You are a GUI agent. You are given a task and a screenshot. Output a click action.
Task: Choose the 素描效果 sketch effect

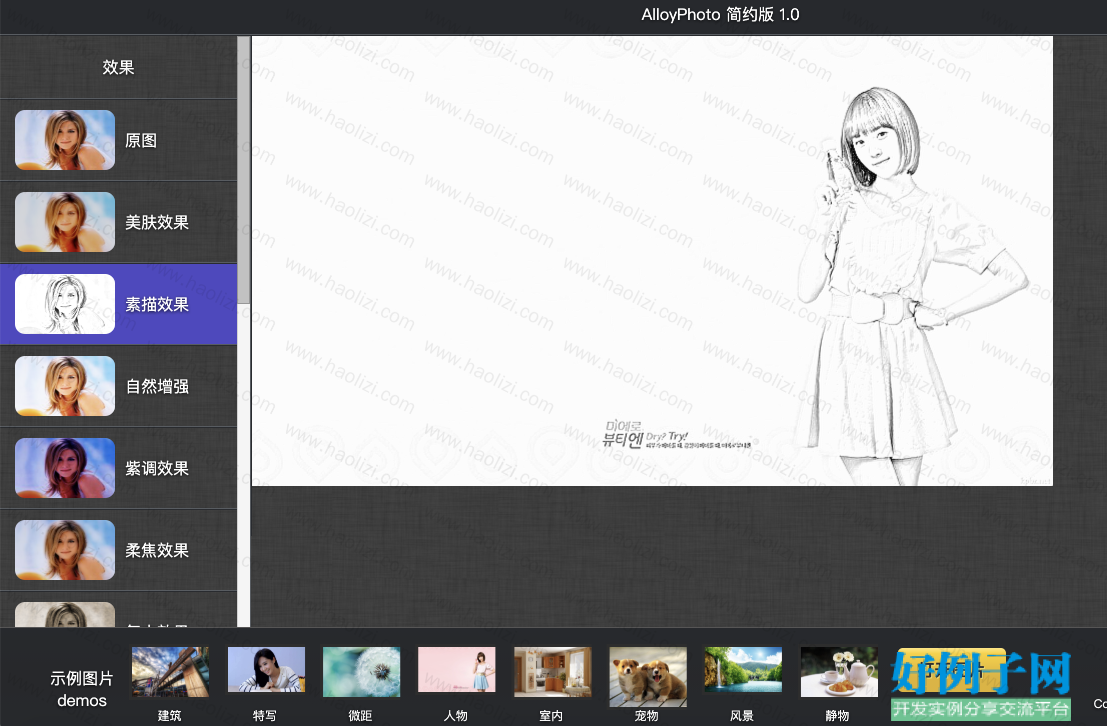(x=119, y=304)
